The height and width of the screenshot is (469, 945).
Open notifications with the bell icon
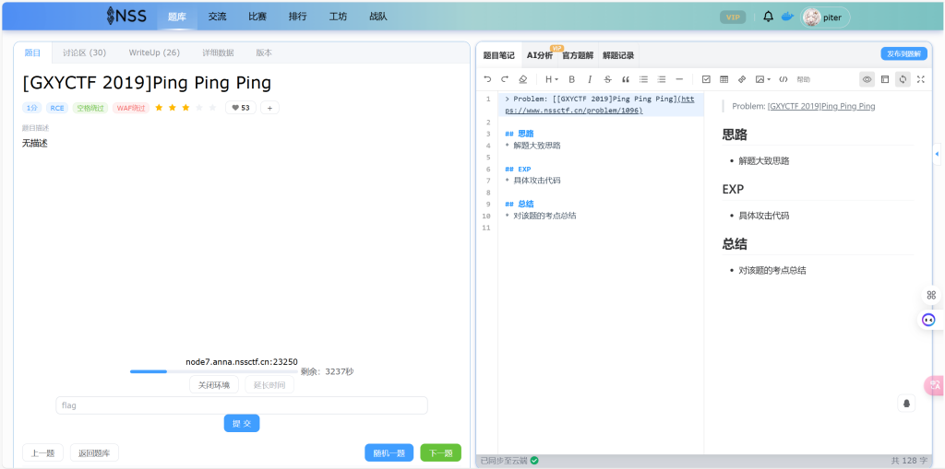click(x=768, y=17)
